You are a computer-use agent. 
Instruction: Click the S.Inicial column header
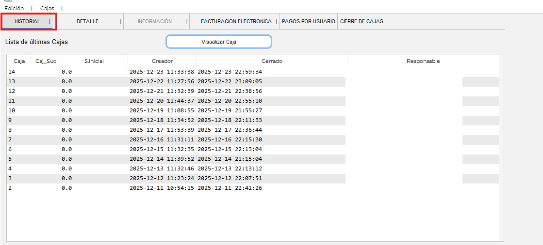pyautogui.click(x=94, y=61)
